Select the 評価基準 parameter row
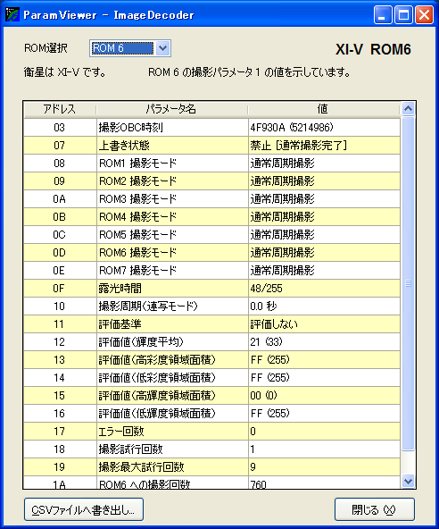439x529 pixels. [x=212, y=324]
